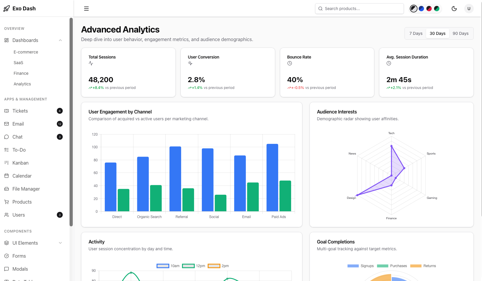The image size is (482, 281).
Task: Open the user avatar menu
Action: [469, 9]
